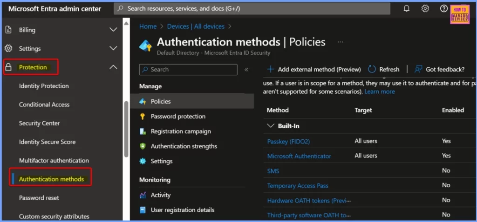The image size is (477, 222).
Task: Open Multifactor authentication in sidebar
Action: (54, 160)
